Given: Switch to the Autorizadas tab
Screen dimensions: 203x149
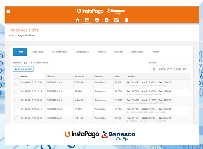Looking at the screenshot, I should pyautogui.click(x=37, y=52).
